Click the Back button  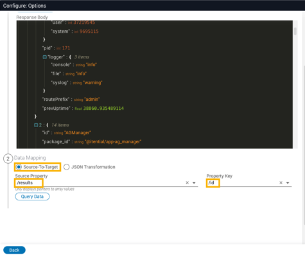click(14, 250)
